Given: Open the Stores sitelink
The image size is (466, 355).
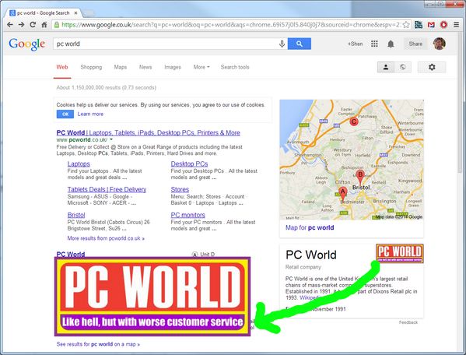Looking at the screenshot, I should point(180,189).
